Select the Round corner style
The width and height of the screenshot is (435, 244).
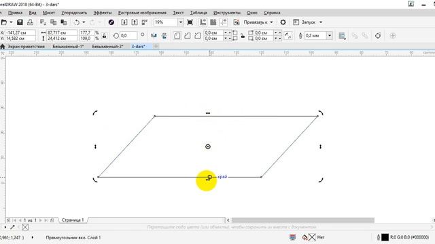[x=177, y=36]
